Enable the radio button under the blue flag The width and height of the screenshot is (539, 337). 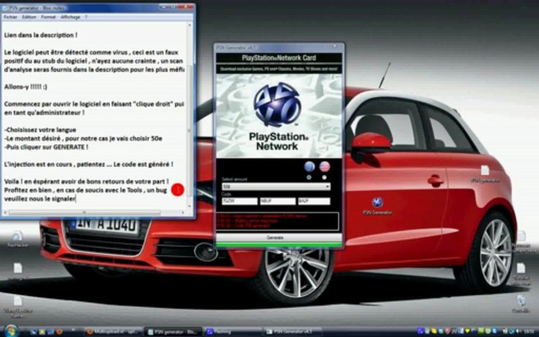(309, 177)
